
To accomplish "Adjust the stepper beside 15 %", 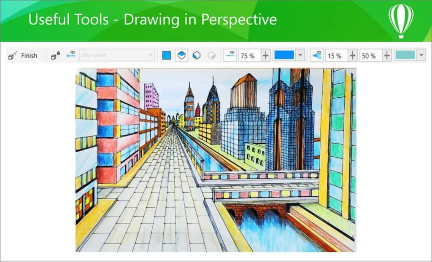I will click(x=353, y=56).
